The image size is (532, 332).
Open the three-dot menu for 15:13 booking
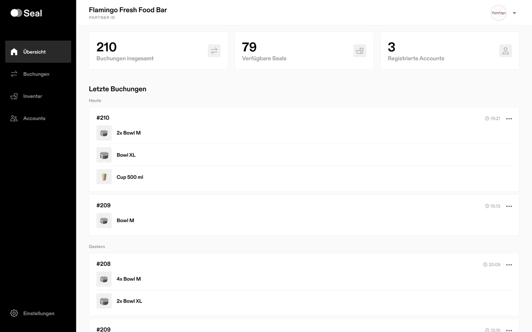click(509, 206)
